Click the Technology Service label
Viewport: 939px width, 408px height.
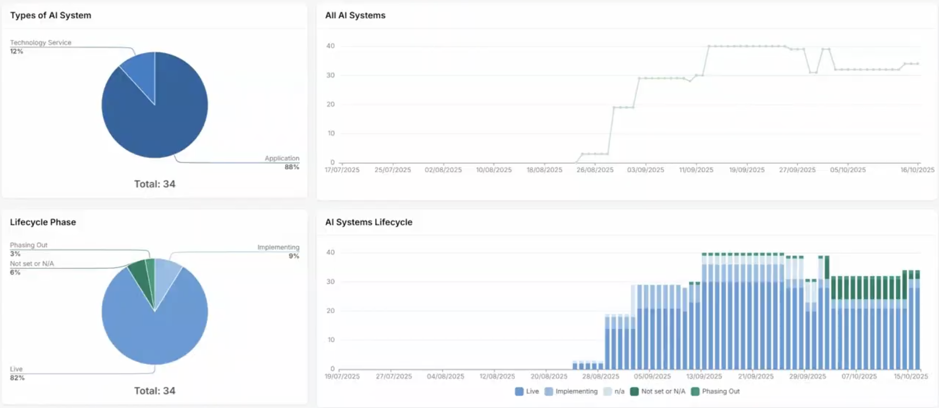point(41,42)
